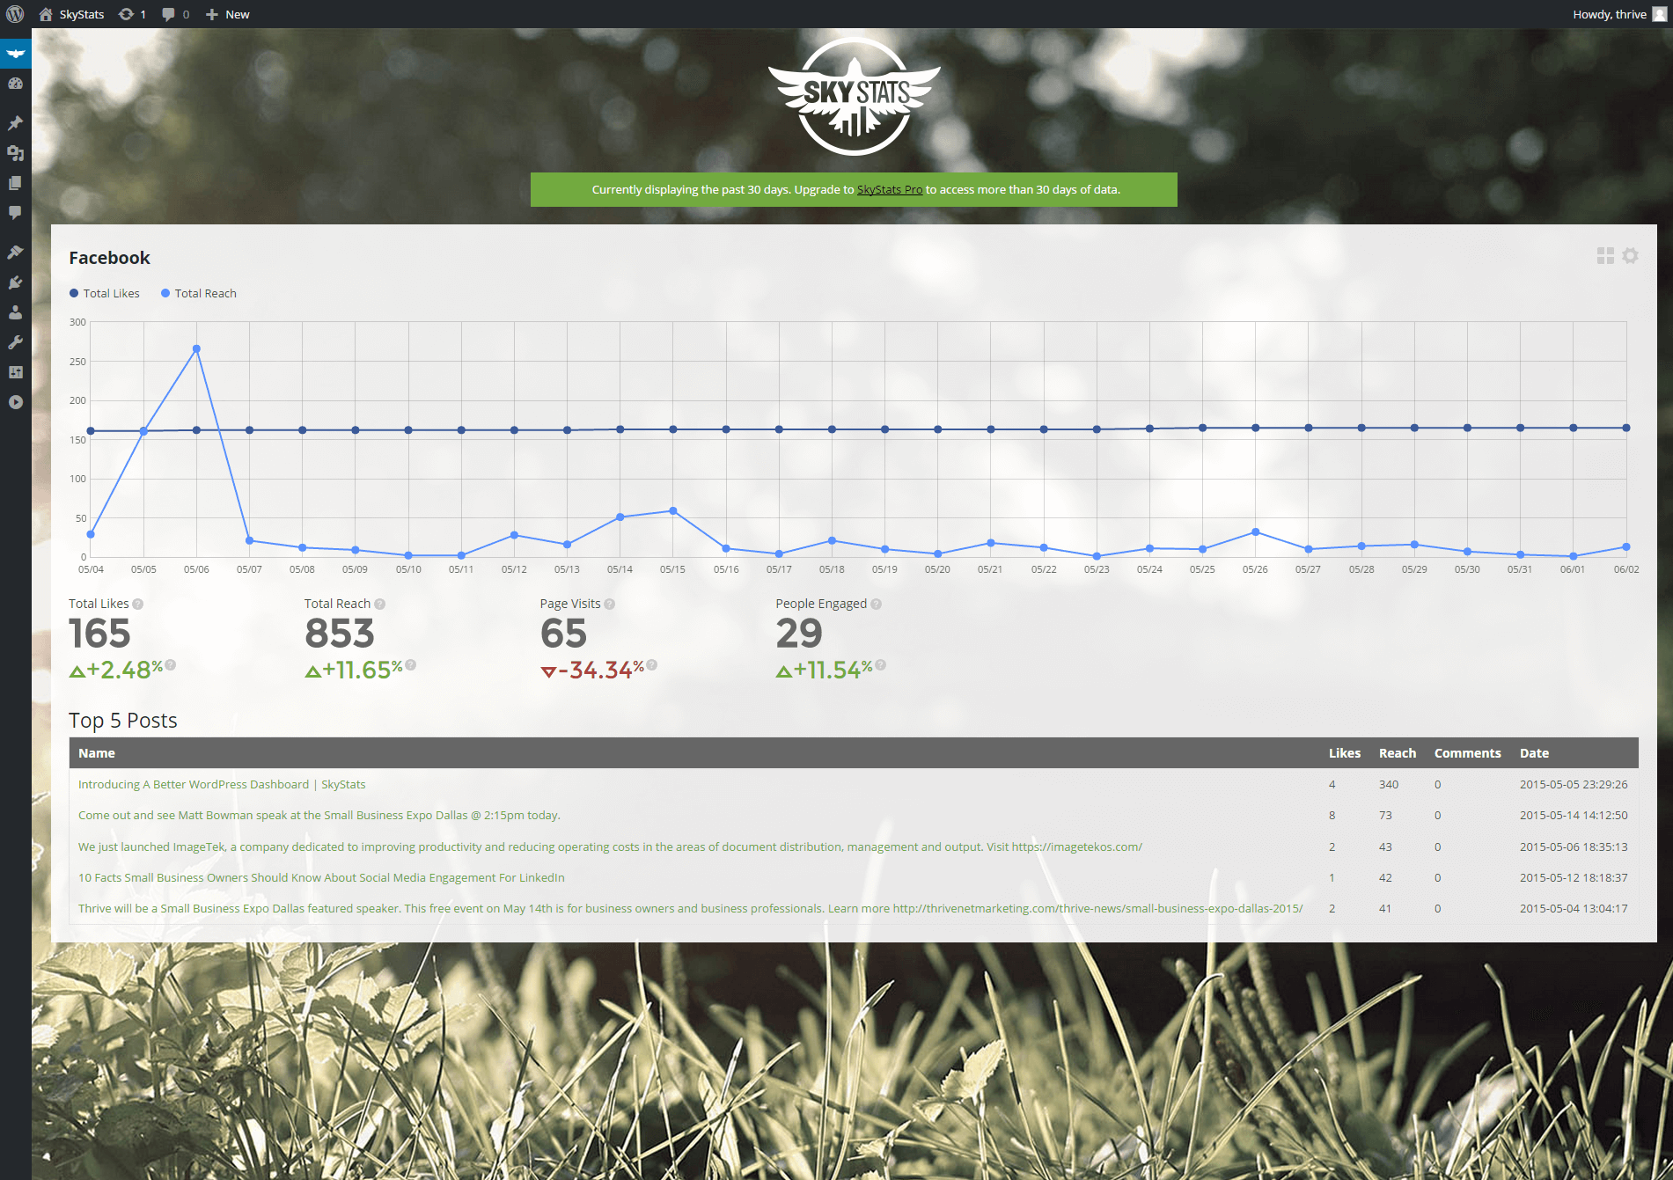Open post 'Come out and see Matt Bowman'
Screen dimensions: 1673x1180
[x=319, y=816]
